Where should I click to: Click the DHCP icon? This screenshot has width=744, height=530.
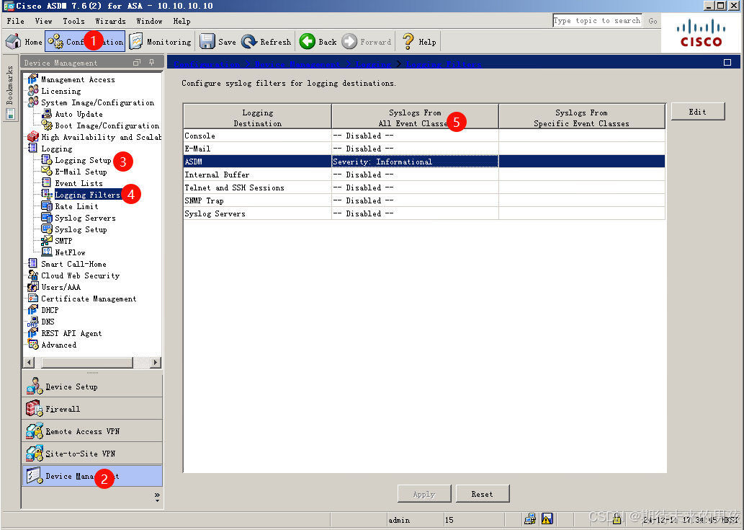point(32,309)
